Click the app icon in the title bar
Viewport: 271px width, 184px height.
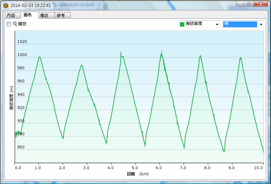pyautogui.click(x=5, y=5)
